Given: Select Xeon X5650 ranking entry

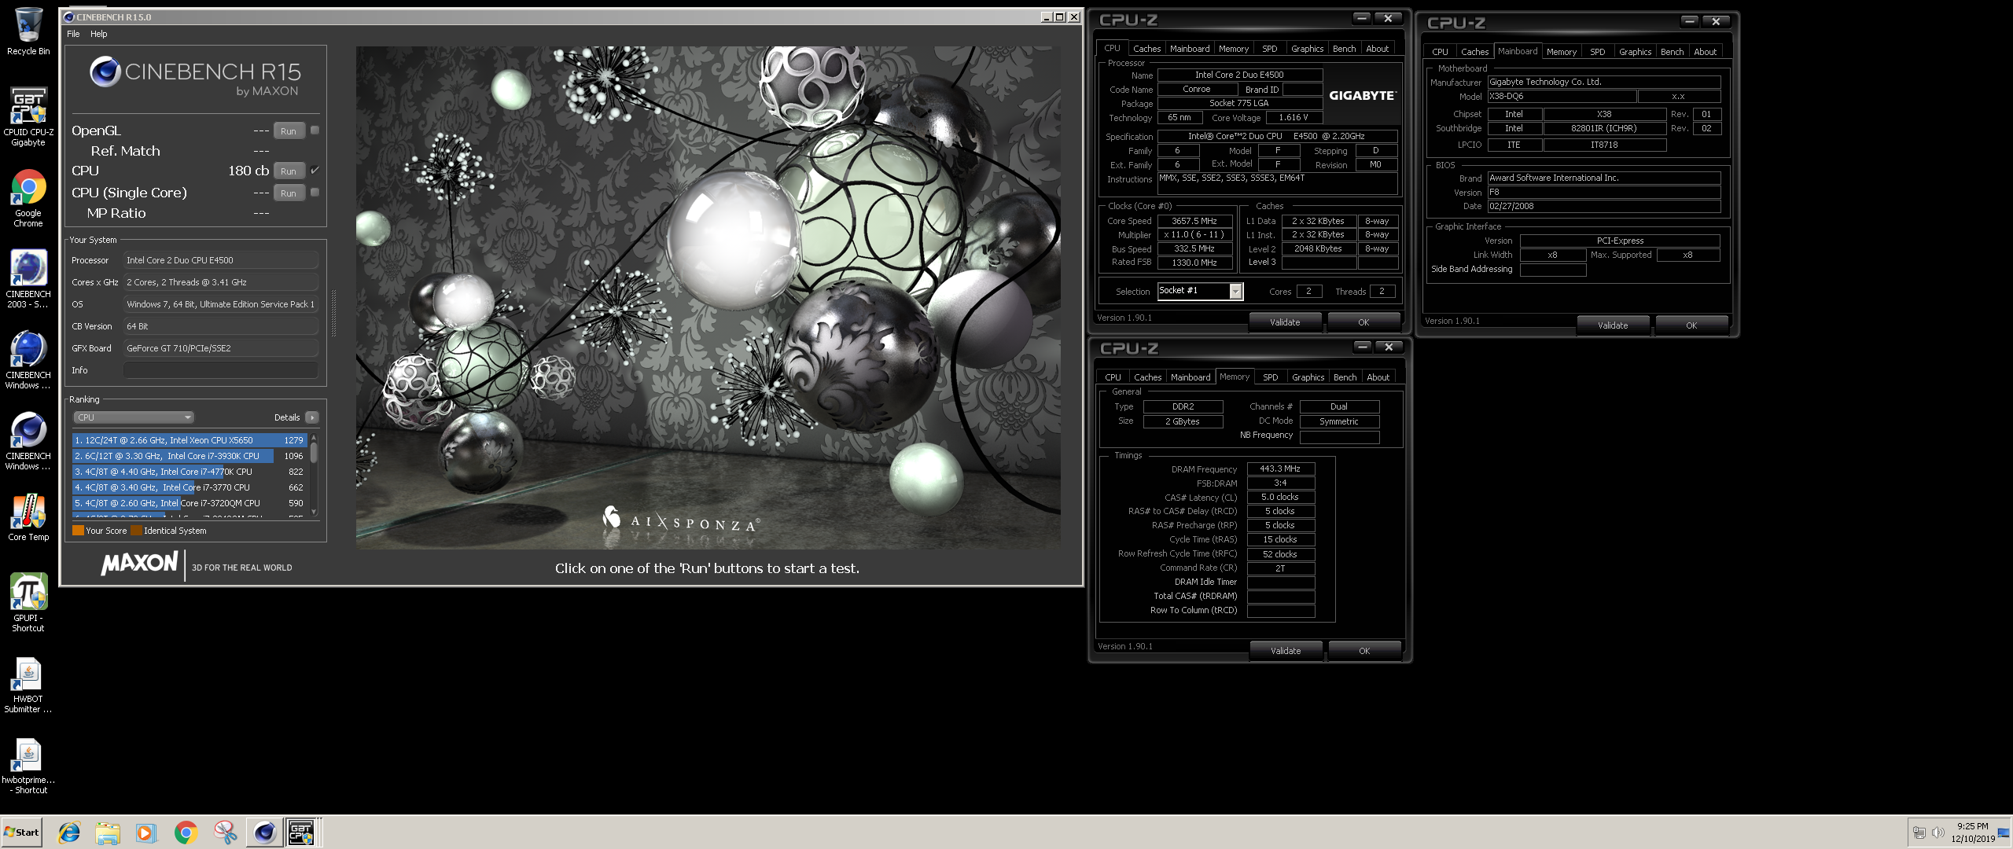Looking at the screenshot, I should [x=189, y=440].
